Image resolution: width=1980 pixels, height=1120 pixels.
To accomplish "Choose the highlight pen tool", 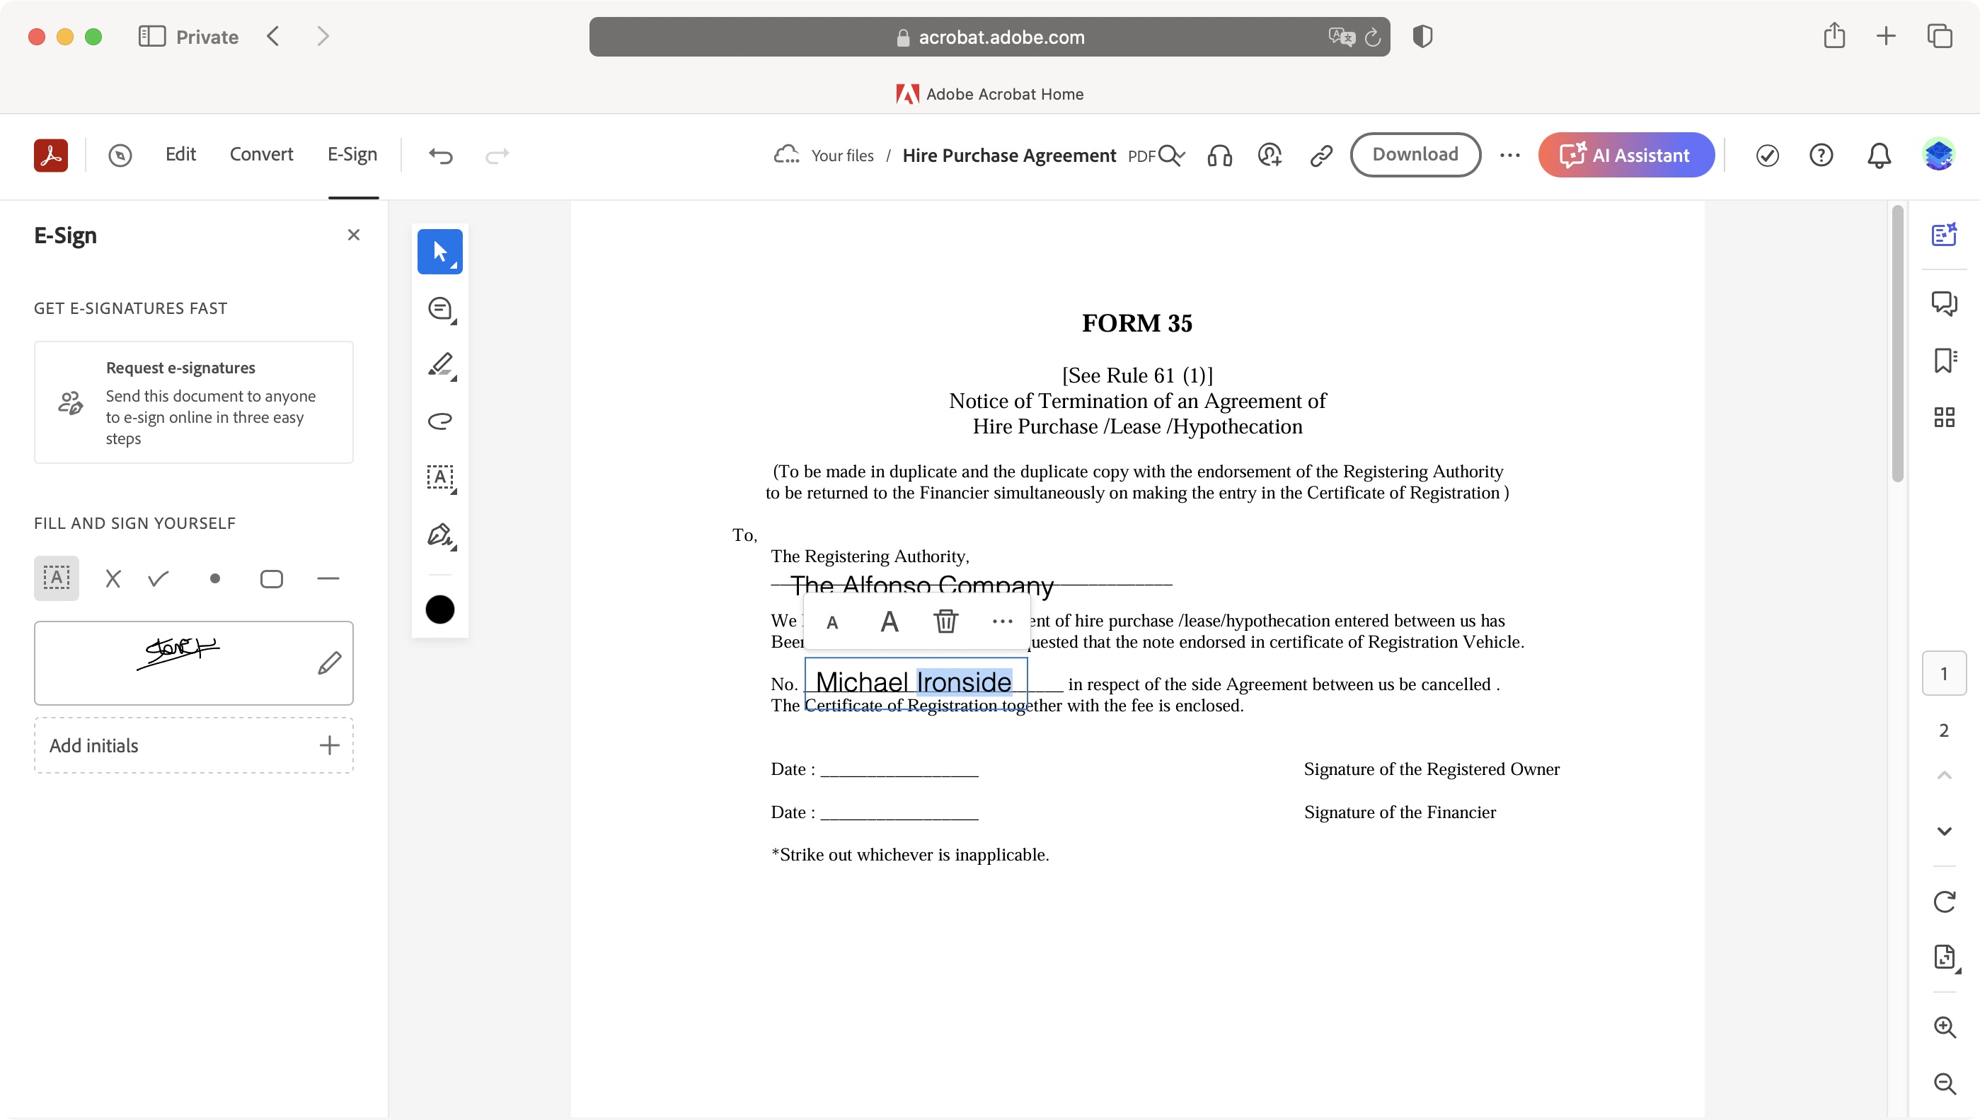I will pyautogui.click(x=441, y=365).
